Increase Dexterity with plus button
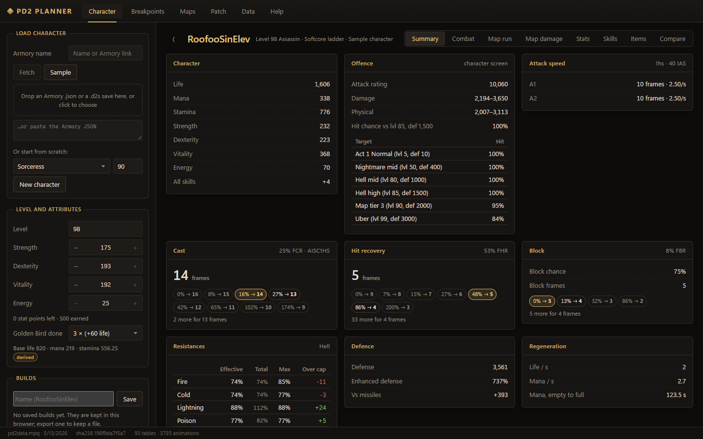703x439 pixels. [x=135, y=266]
